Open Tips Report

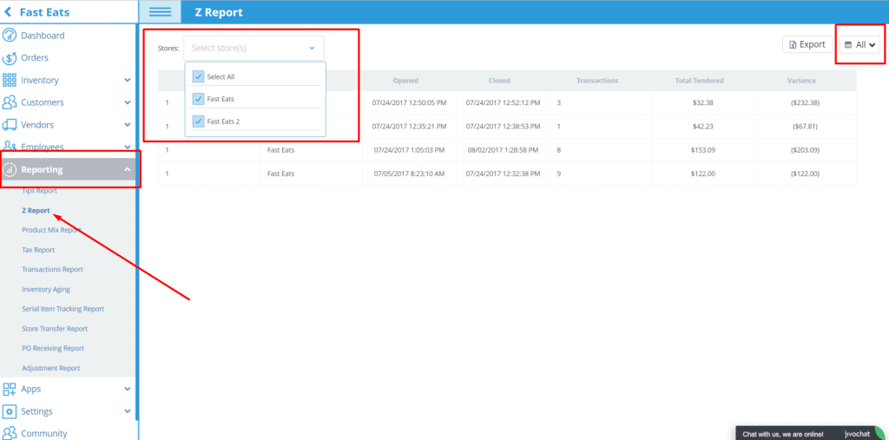pyautogui.click(x=39, y=191)
